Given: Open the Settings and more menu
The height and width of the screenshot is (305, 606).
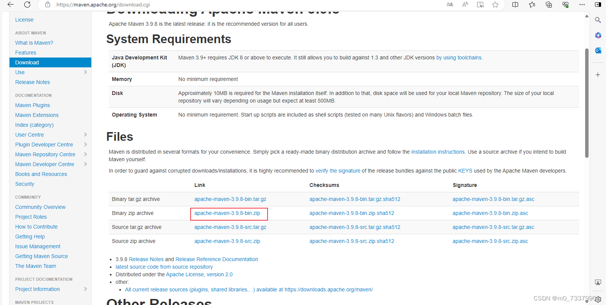Looking at the screenshot, I should [582, 5].
